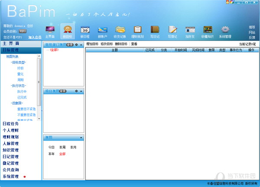Image resolution: width=260 pixels, height=187 pixels.
Task: Click 删除目标 button
Action: [x=121, y=44]
